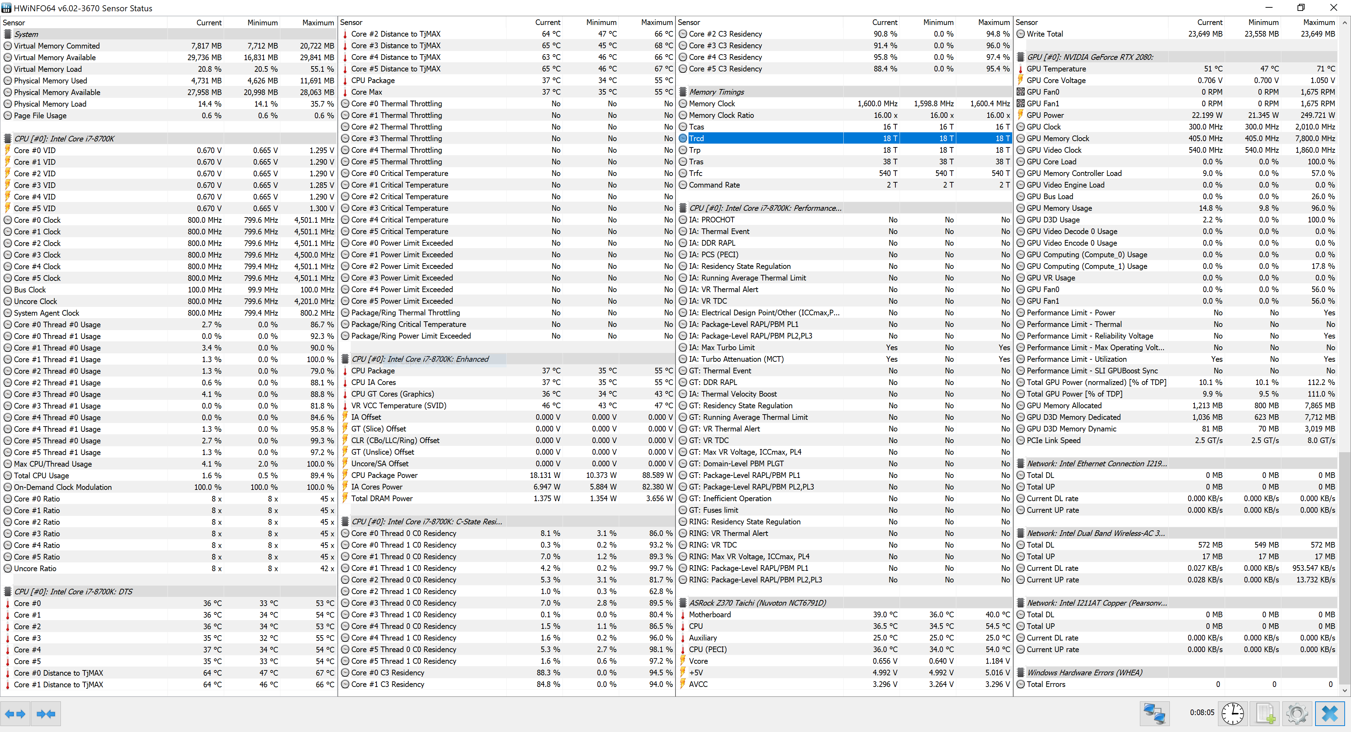Click GPU Fan0 RPM fan icon

pos(1021,92)
